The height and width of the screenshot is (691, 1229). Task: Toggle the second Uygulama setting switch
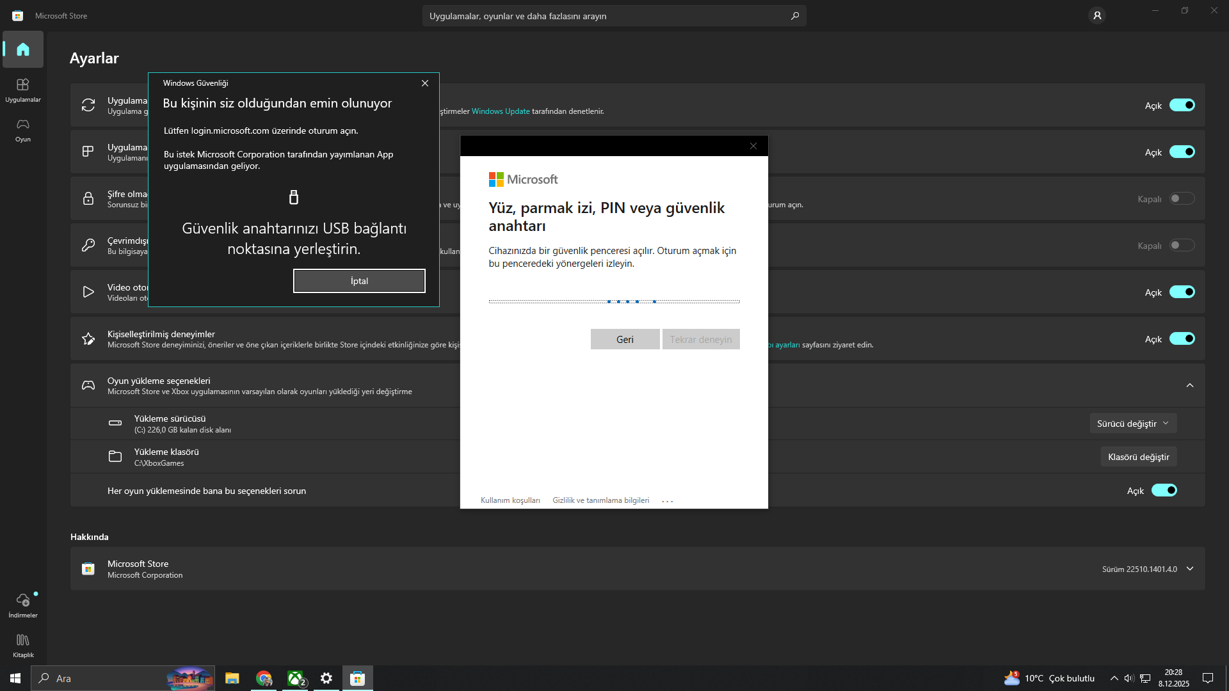tap(1182, 152)
